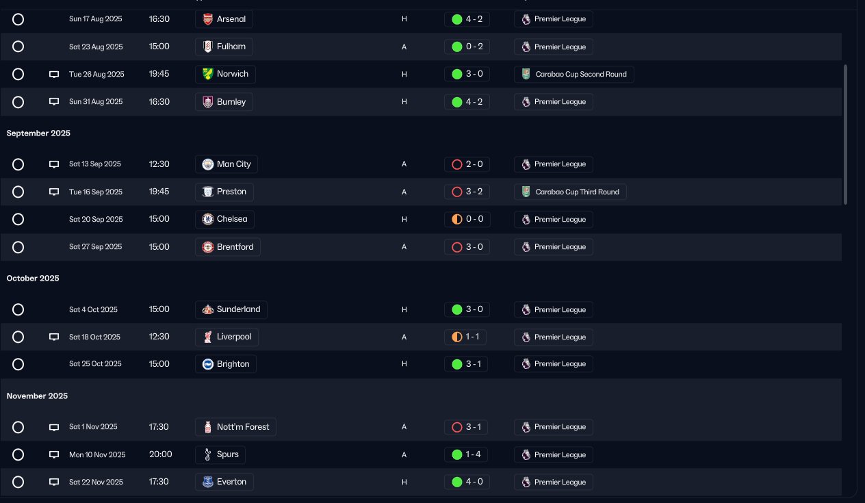Open the Carabao Cup Second Round competition link
This screenshot has height=503, width=865.
click(574, 74)
